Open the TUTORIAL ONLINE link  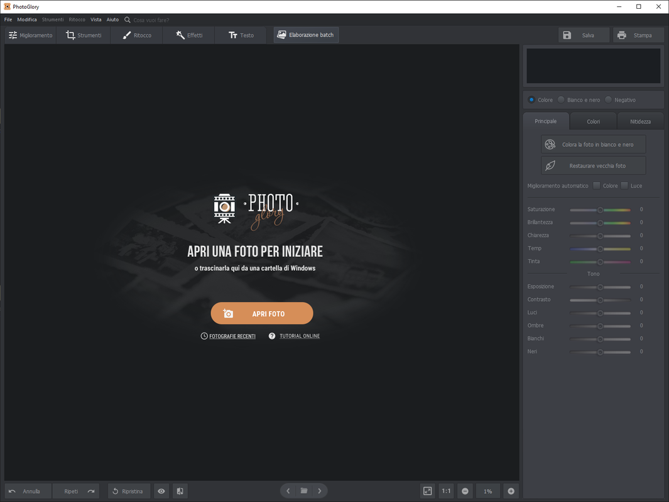300,336
